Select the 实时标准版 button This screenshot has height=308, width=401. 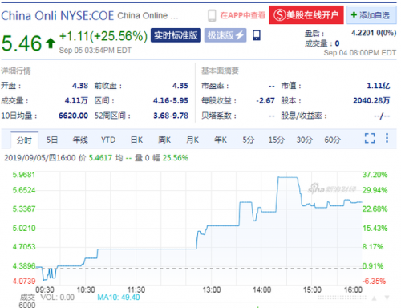point(176,35)
